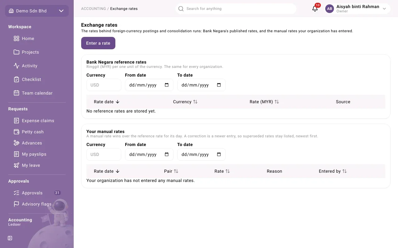Sort manual rates by Entered by

pos(333,171)
